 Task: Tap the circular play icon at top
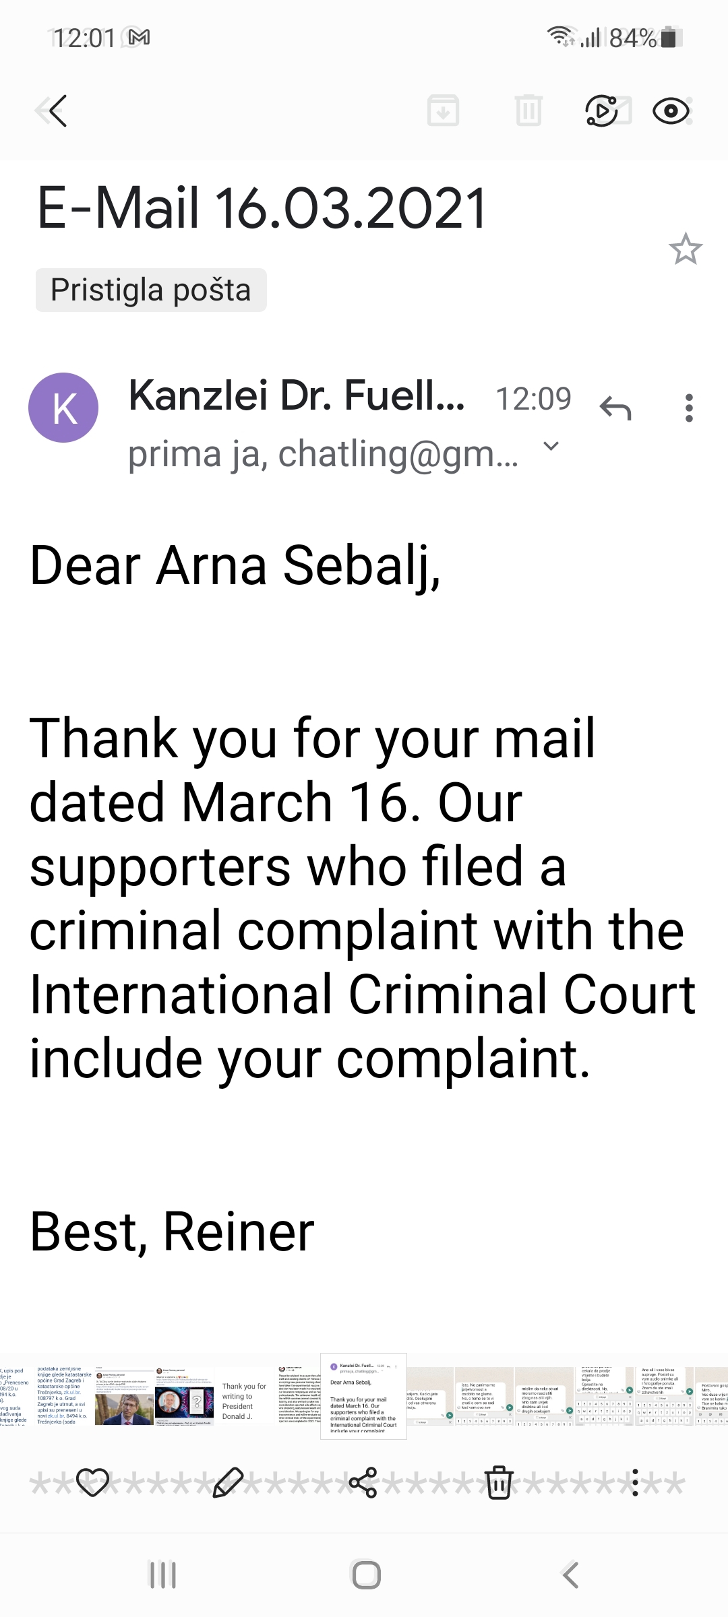(x=601, y=110)
